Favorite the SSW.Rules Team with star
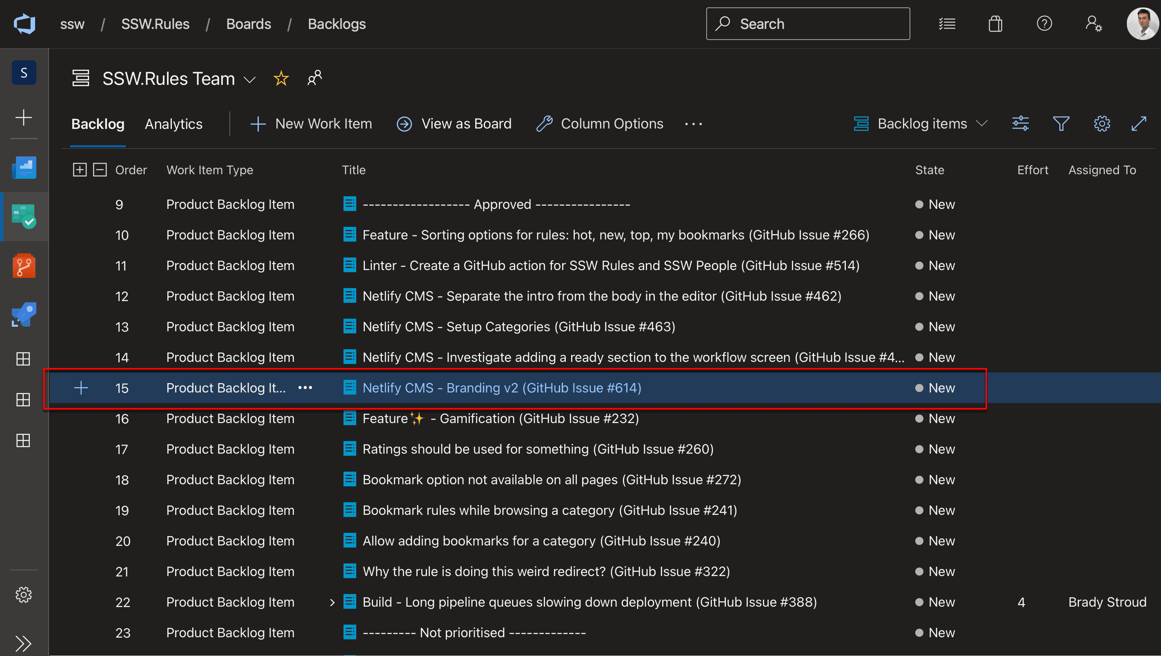The width and height of the screenshot is (1161, 656). pos(281,79)
